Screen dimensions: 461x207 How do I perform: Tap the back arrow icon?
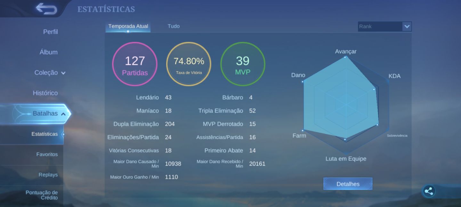click(x=46, y=9)
